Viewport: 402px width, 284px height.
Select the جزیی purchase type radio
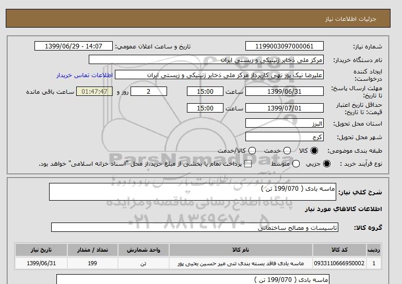(327, 164)
